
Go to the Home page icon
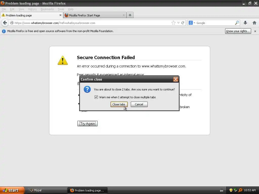click(254, 23)
